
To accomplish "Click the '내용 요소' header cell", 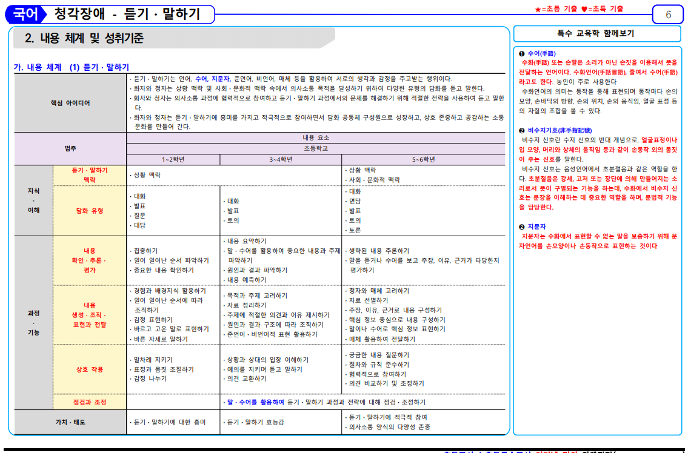I will 315,137.
